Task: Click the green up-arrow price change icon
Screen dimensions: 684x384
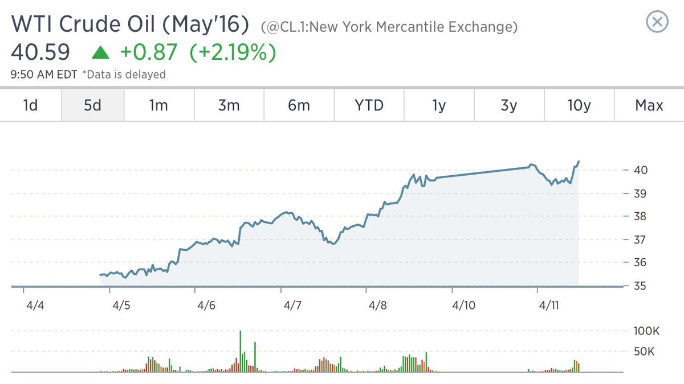Action: 100,53
